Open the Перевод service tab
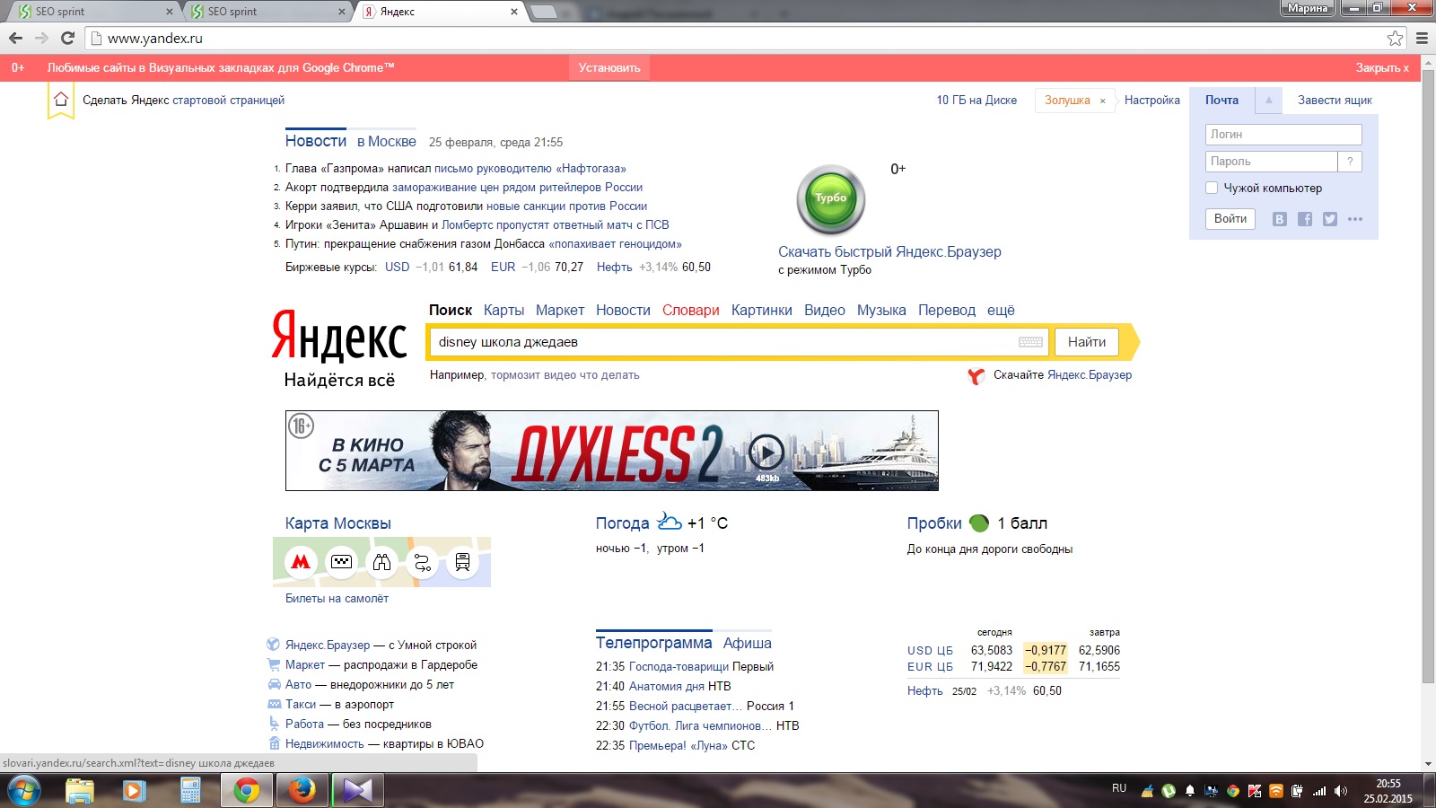This screenshot has width=1436, height=808. 947,310
